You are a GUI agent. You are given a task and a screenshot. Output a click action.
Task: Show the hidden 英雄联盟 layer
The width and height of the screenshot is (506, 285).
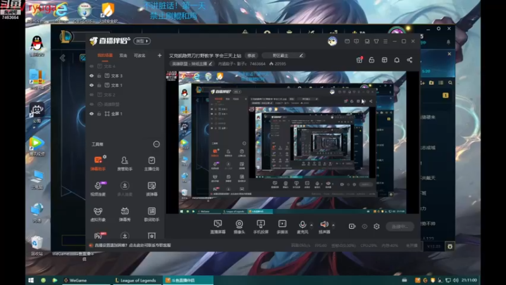[92, 104]
